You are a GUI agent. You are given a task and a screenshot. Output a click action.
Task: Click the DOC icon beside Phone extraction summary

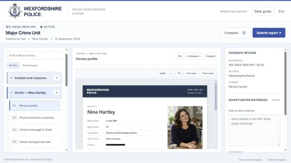click(14, 118)
